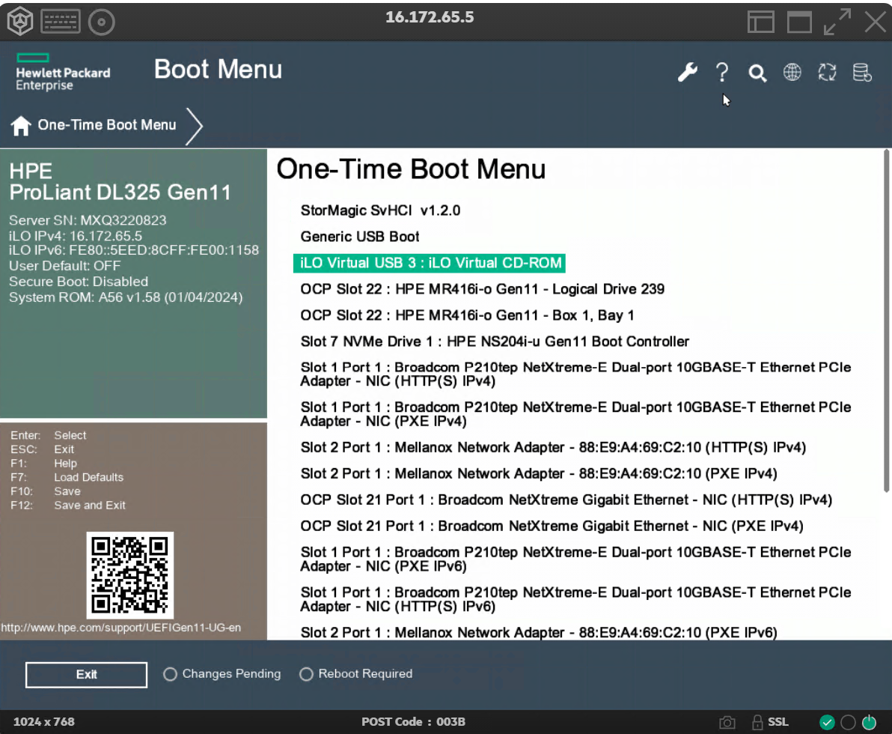Click the Server SN: MXQ3220823 text
The image size is (892, 734).
[x=88, y=220]
